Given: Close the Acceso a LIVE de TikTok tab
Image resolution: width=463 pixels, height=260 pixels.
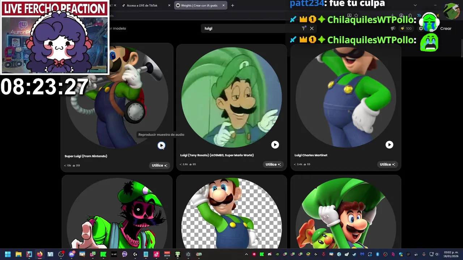Looking at the screenshot, I should point(169,5).
